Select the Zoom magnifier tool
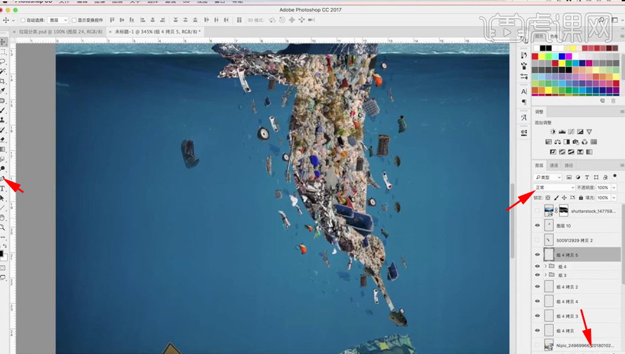 click(x=3, y=227)
